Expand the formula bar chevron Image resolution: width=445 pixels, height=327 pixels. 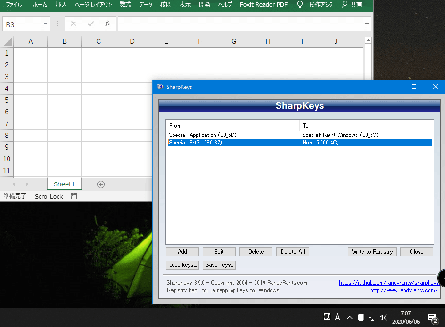point(367,24)
